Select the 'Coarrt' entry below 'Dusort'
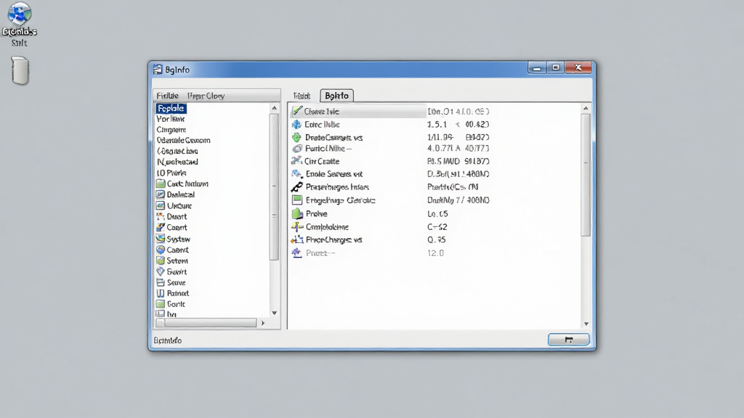This screenshot has height=418, width=744. coord(177,227)
